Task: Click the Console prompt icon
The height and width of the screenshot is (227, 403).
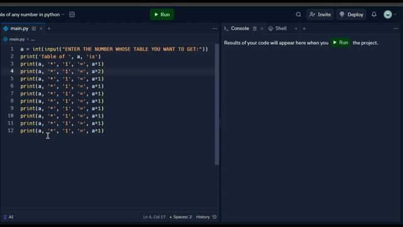Action: (x=226, y=28)
